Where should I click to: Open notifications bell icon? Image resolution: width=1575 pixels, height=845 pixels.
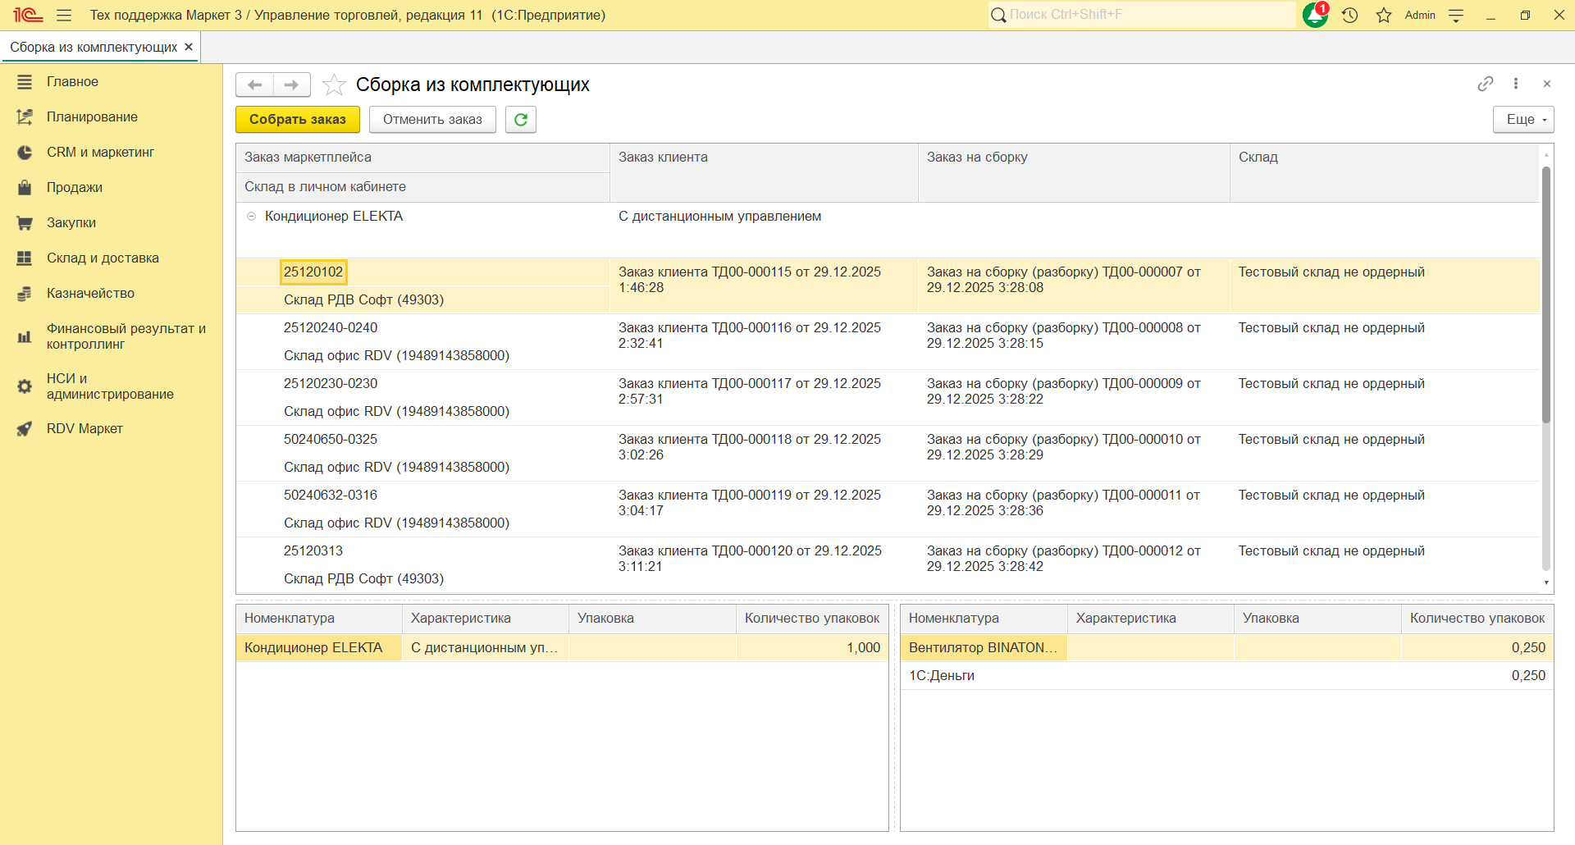coord(1315,15)
